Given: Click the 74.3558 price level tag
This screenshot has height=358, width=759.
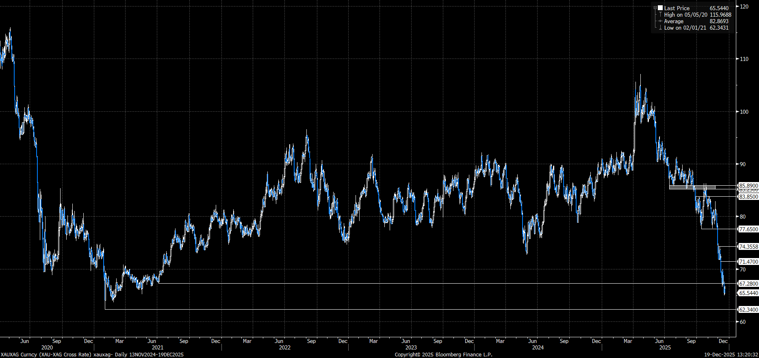Looking at the screenshot, I should click(x=748, y=247).
